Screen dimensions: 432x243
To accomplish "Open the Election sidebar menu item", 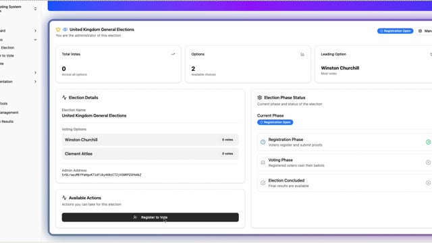I will 7,48.
